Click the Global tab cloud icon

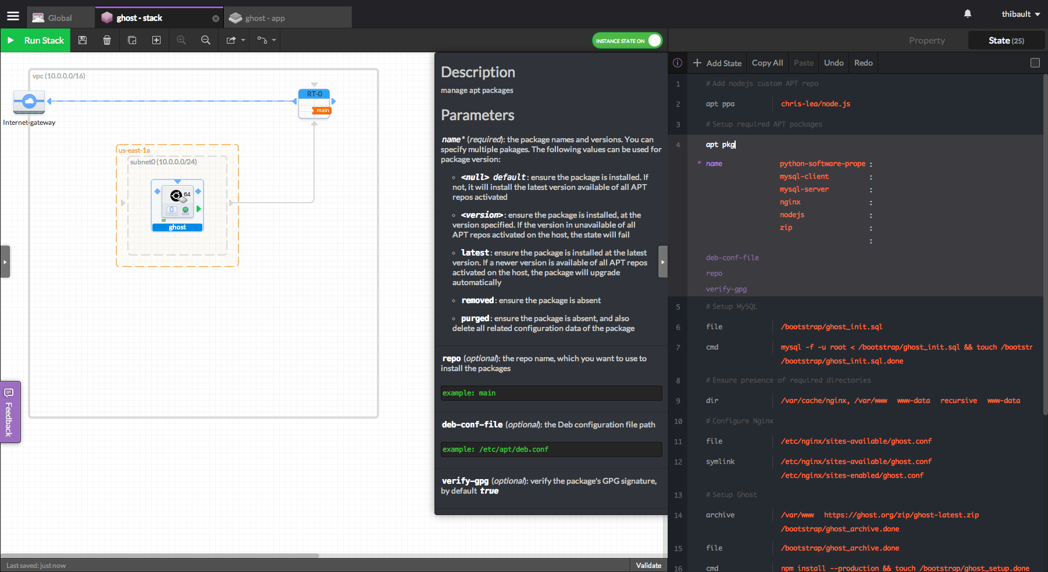pyautogui.click(x=38, y=18)
